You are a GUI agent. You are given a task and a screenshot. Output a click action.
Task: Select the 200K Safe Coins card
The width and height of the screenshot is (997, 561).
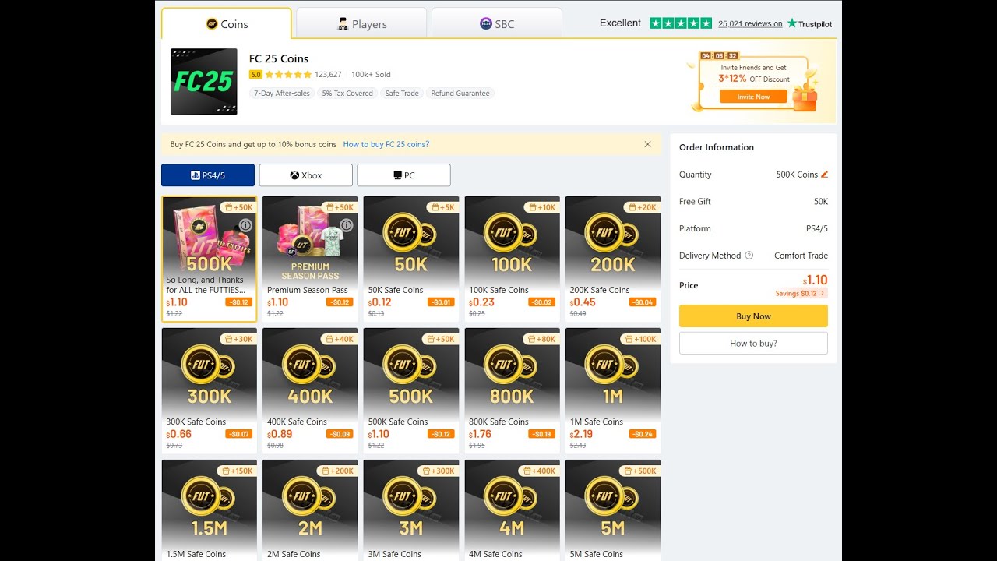(613, 259)
